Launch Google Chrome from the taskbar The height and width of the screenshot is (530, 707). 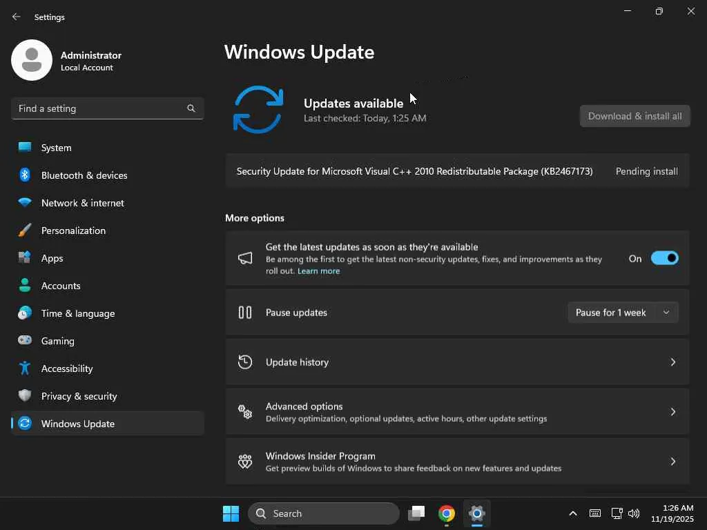coord(447,513)
